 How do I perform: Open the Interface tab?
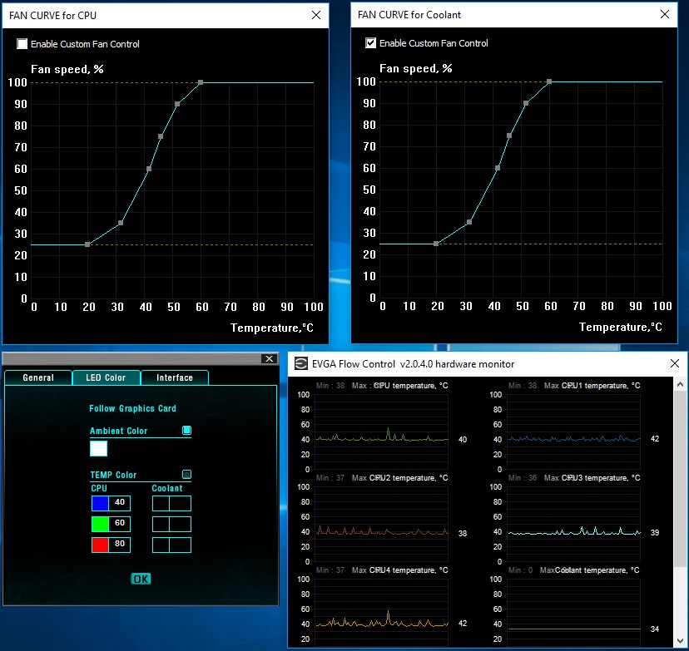(175, 377)
